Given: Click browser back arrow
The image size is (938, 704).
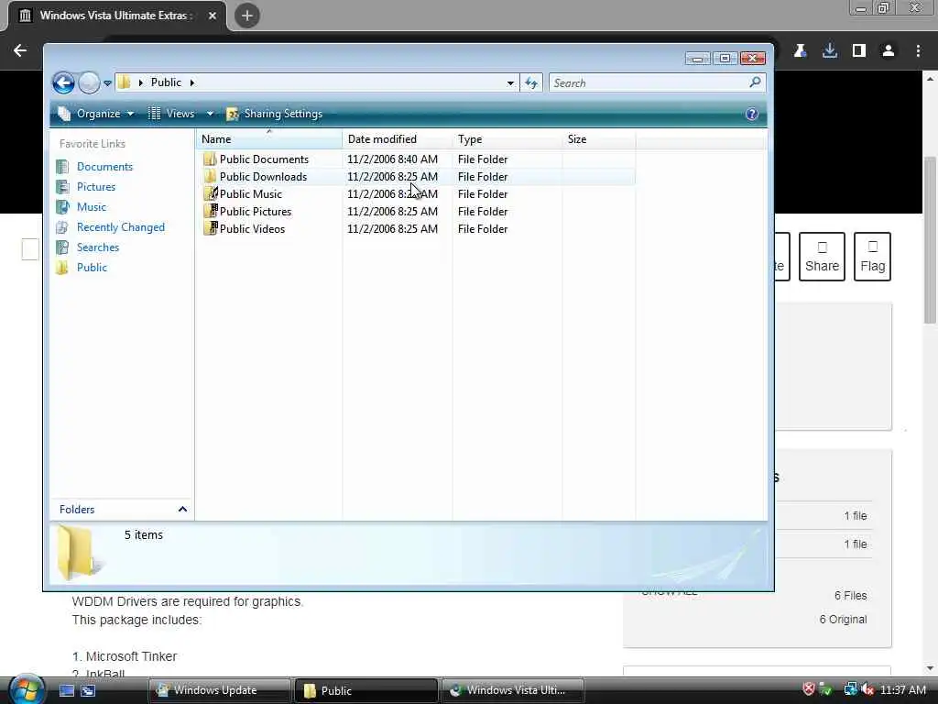Looking at the screenshot, I should coord(20,50).
